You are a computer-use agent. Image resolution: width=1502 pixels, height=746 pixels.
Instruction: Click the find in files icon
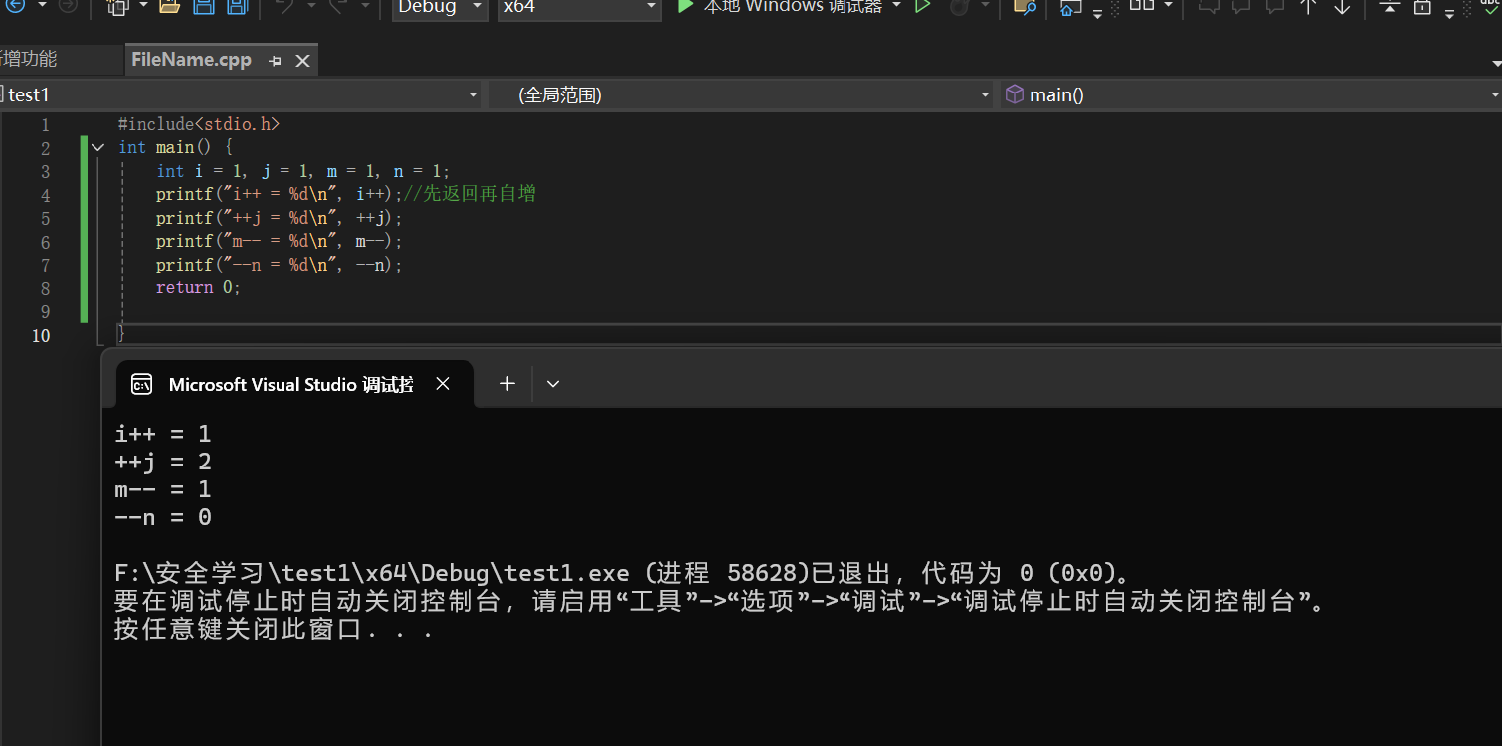click(1024, 6)
